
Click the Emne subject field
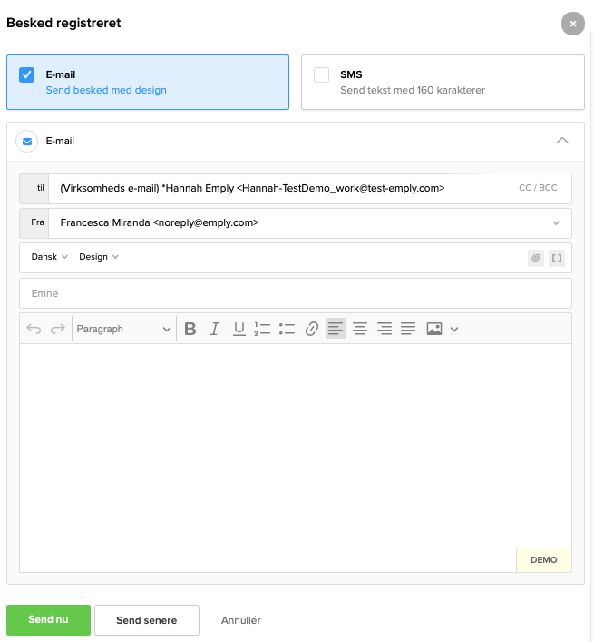[x=295, y=293]
